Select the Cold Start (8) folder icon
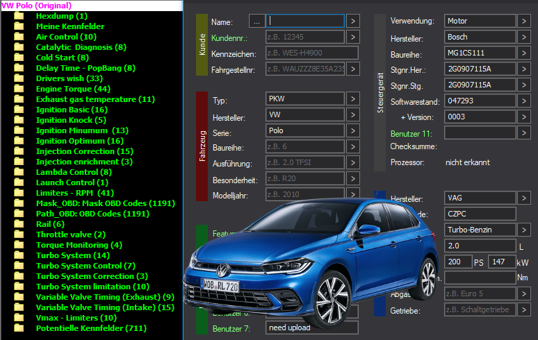Screen dimensions: 538x340 (19, 58)
